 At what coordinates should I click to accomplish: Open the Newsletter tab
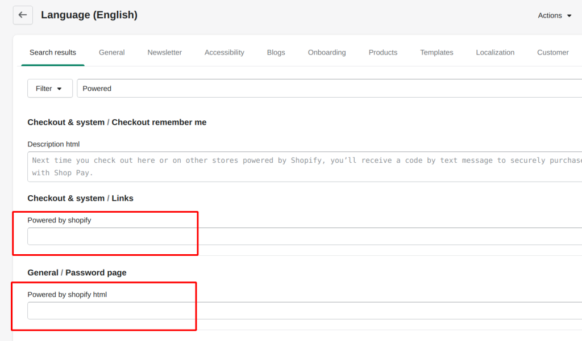click(164, 52)
